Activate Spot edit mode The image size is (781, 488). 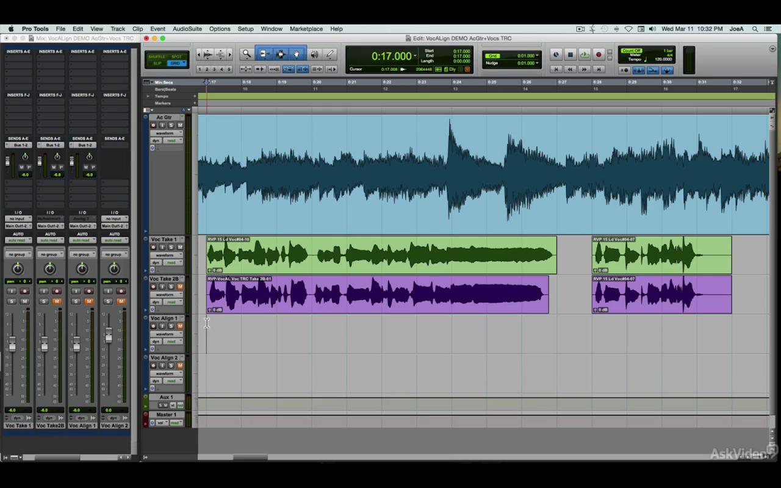pyautogui.click(x=176, y=57)
